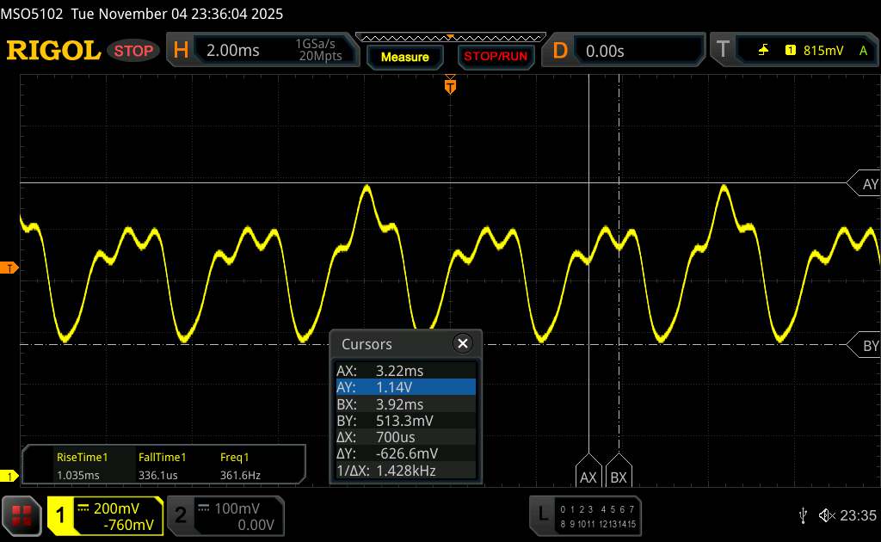Click the orange trigger position marker
This screenshot has width=881, height=542.
pyautogui.click(x=450, y=85)
